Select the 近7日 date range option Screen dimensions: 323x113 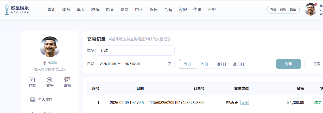tap(221, 64)
